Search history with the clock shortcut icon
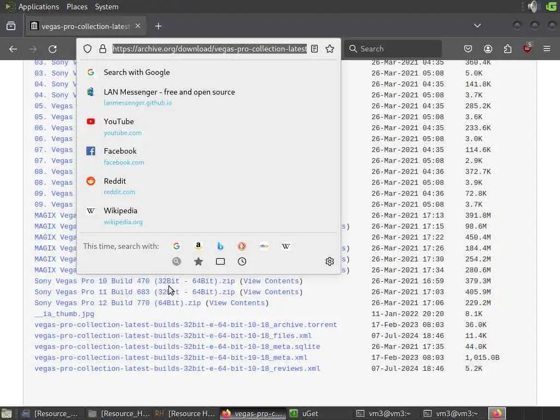560x420 pixels. coord(242,261)
